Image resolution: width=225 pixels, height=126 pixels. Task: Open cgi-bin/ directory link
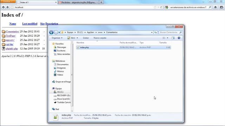9,44
